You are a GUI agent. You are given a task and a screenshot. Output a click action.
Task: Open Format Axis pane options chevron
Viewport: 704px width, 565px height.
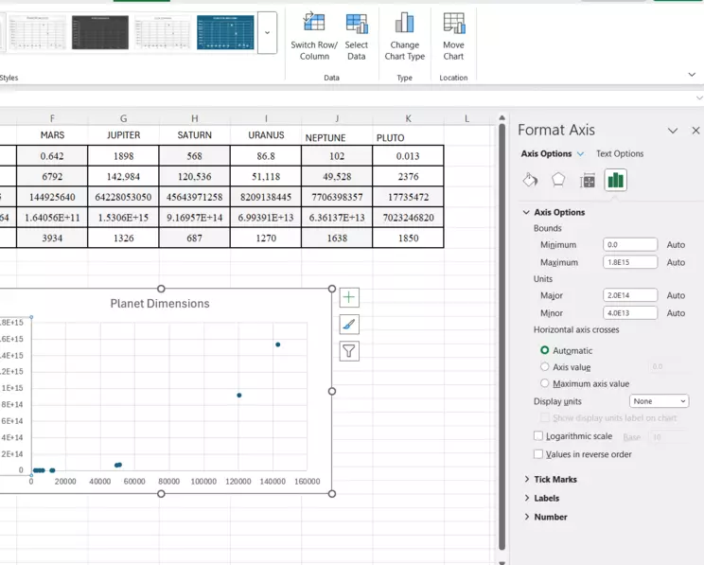pos(672,131)
